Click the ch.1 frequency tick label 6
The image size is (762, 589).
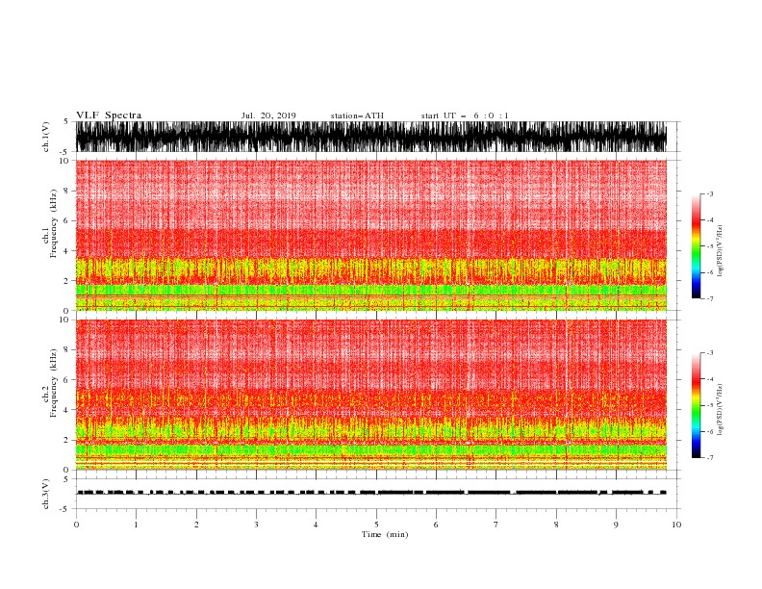click(x=67, y=220)
